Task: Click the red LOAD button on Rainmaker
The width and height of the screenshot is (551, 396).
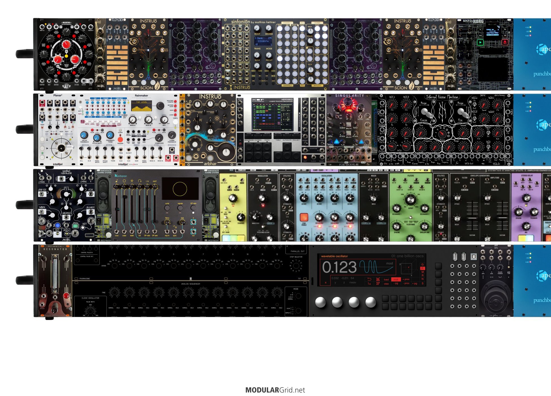Action: [175, 115]
